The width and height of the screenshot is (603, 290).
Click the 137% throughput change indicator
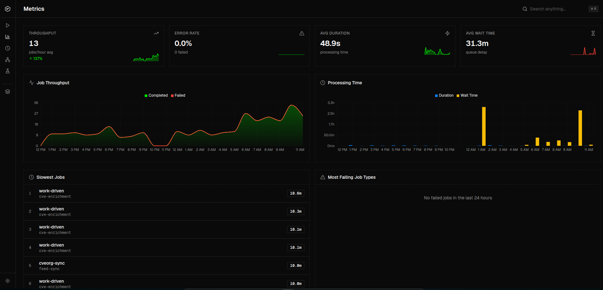click(x=36, y=59)
